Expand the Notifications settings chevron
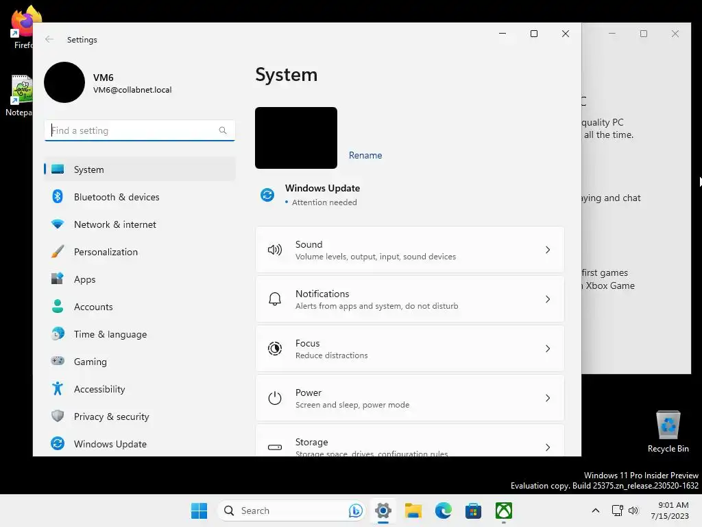 (548, 299)
